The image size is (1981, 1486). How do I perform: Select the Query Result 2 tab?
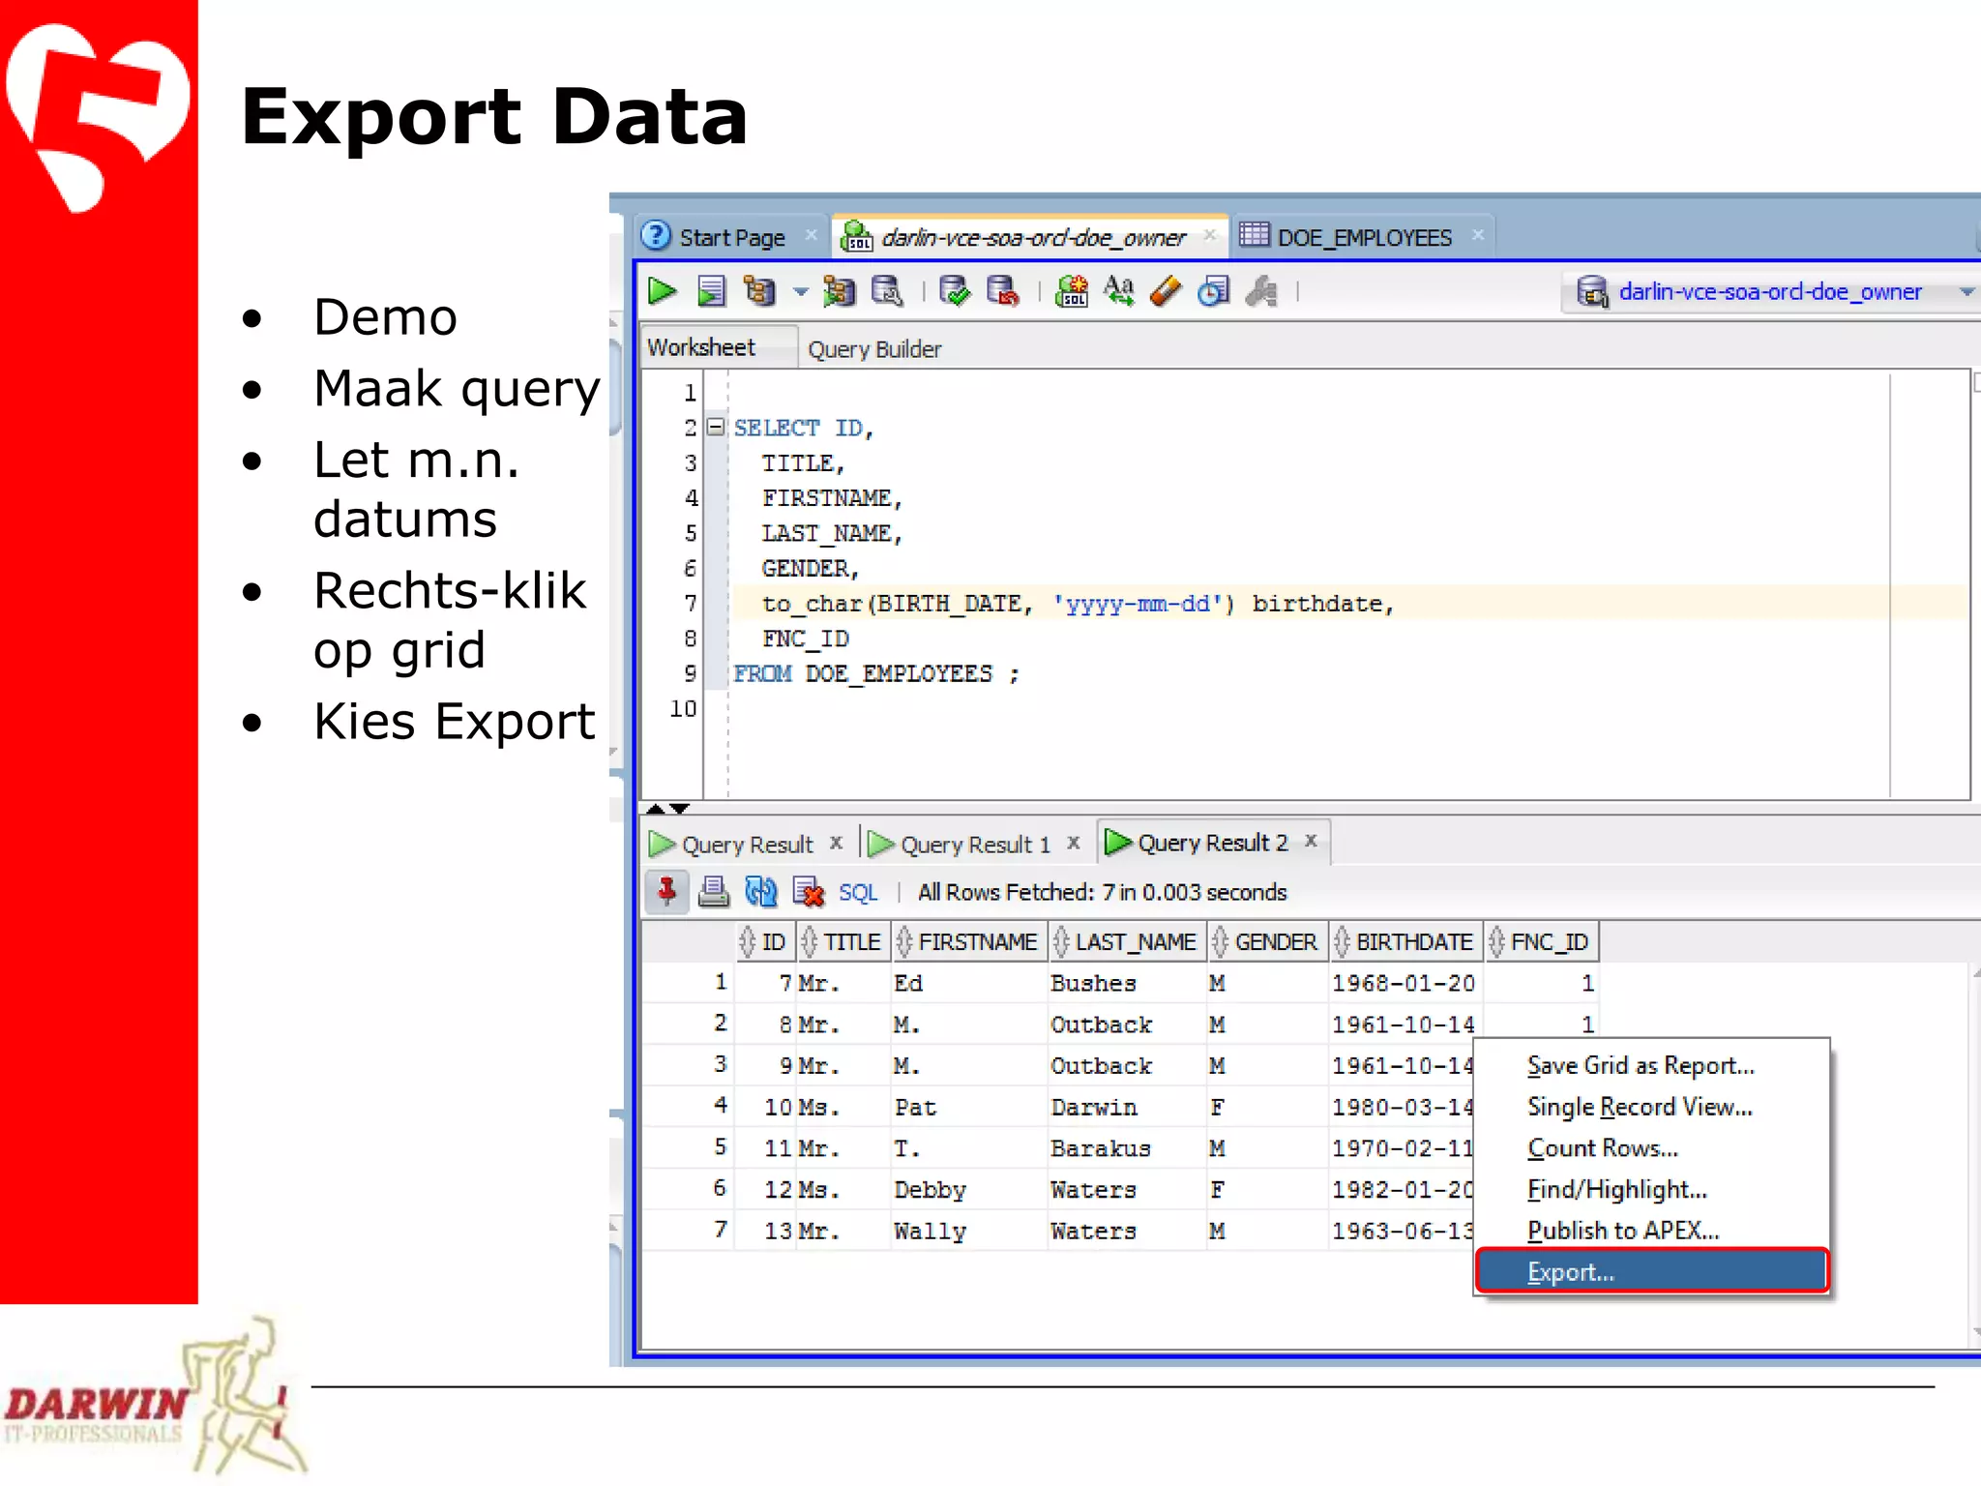tap(1212, 843)
